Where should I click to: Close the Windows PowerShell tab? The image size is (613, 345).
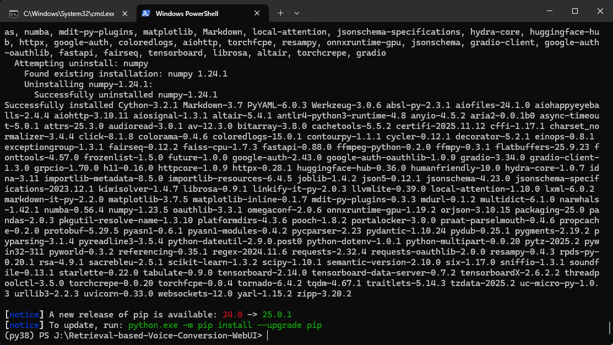point(257,13)
